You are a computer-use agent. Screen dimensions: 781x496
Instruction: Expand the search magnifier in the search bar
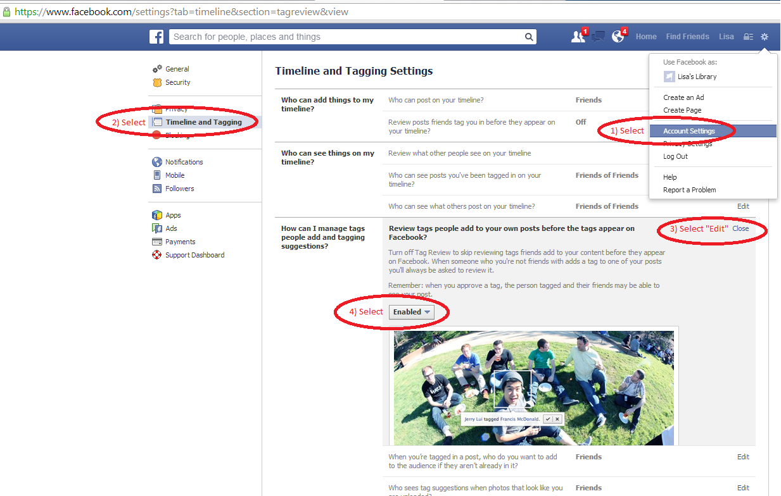pos(528,36)
